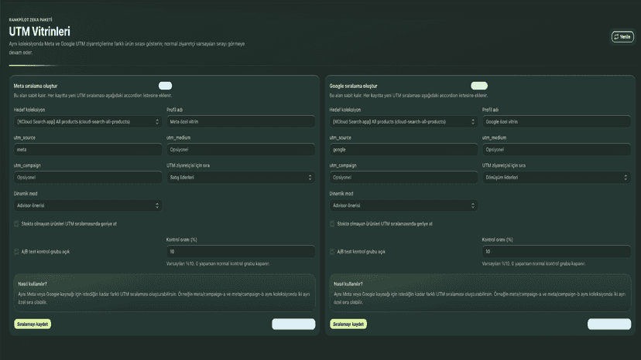Viewport: 641px width, 360px height.
Task: Click the Google özel vitrin profile name field
Action: (556, 121)
